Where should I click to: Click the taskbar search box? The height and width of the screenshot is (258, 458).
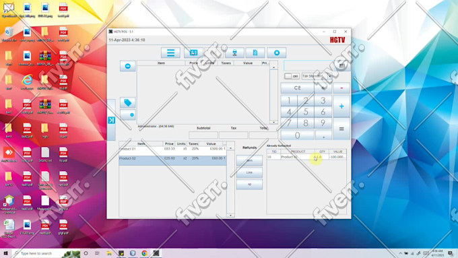coord(46,253)
